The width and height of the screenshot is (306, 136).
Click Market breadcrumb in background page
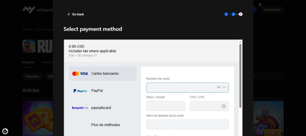[x=27, y=29]
